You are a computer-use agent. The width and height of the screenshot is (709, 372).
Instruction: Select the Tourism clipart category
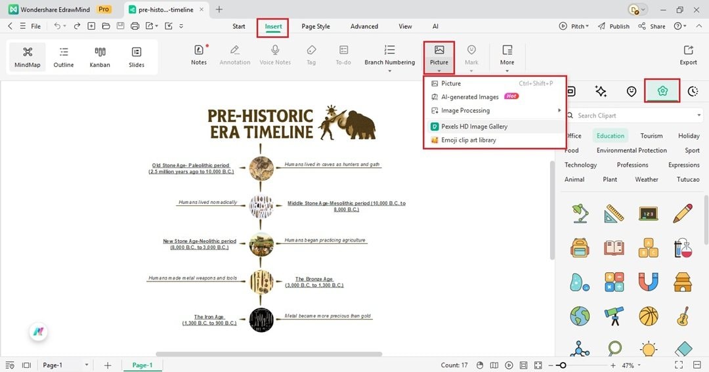click(x=651, y=136)
